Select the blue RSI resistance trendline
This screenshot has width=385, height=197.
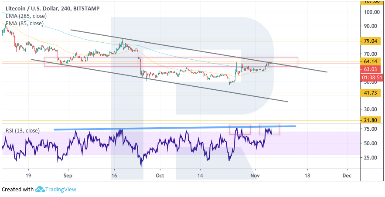pos(174,128)
